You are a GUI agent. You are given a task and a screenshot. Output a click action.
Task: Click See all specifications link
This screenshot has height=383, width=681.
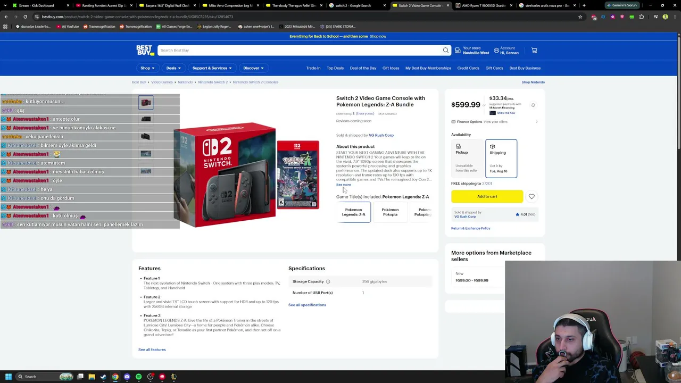click(307, 305)
